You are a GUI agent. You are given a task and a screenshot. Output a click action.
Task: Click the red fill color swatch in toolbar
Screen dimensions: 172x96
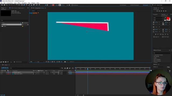(x=53, y=5)
